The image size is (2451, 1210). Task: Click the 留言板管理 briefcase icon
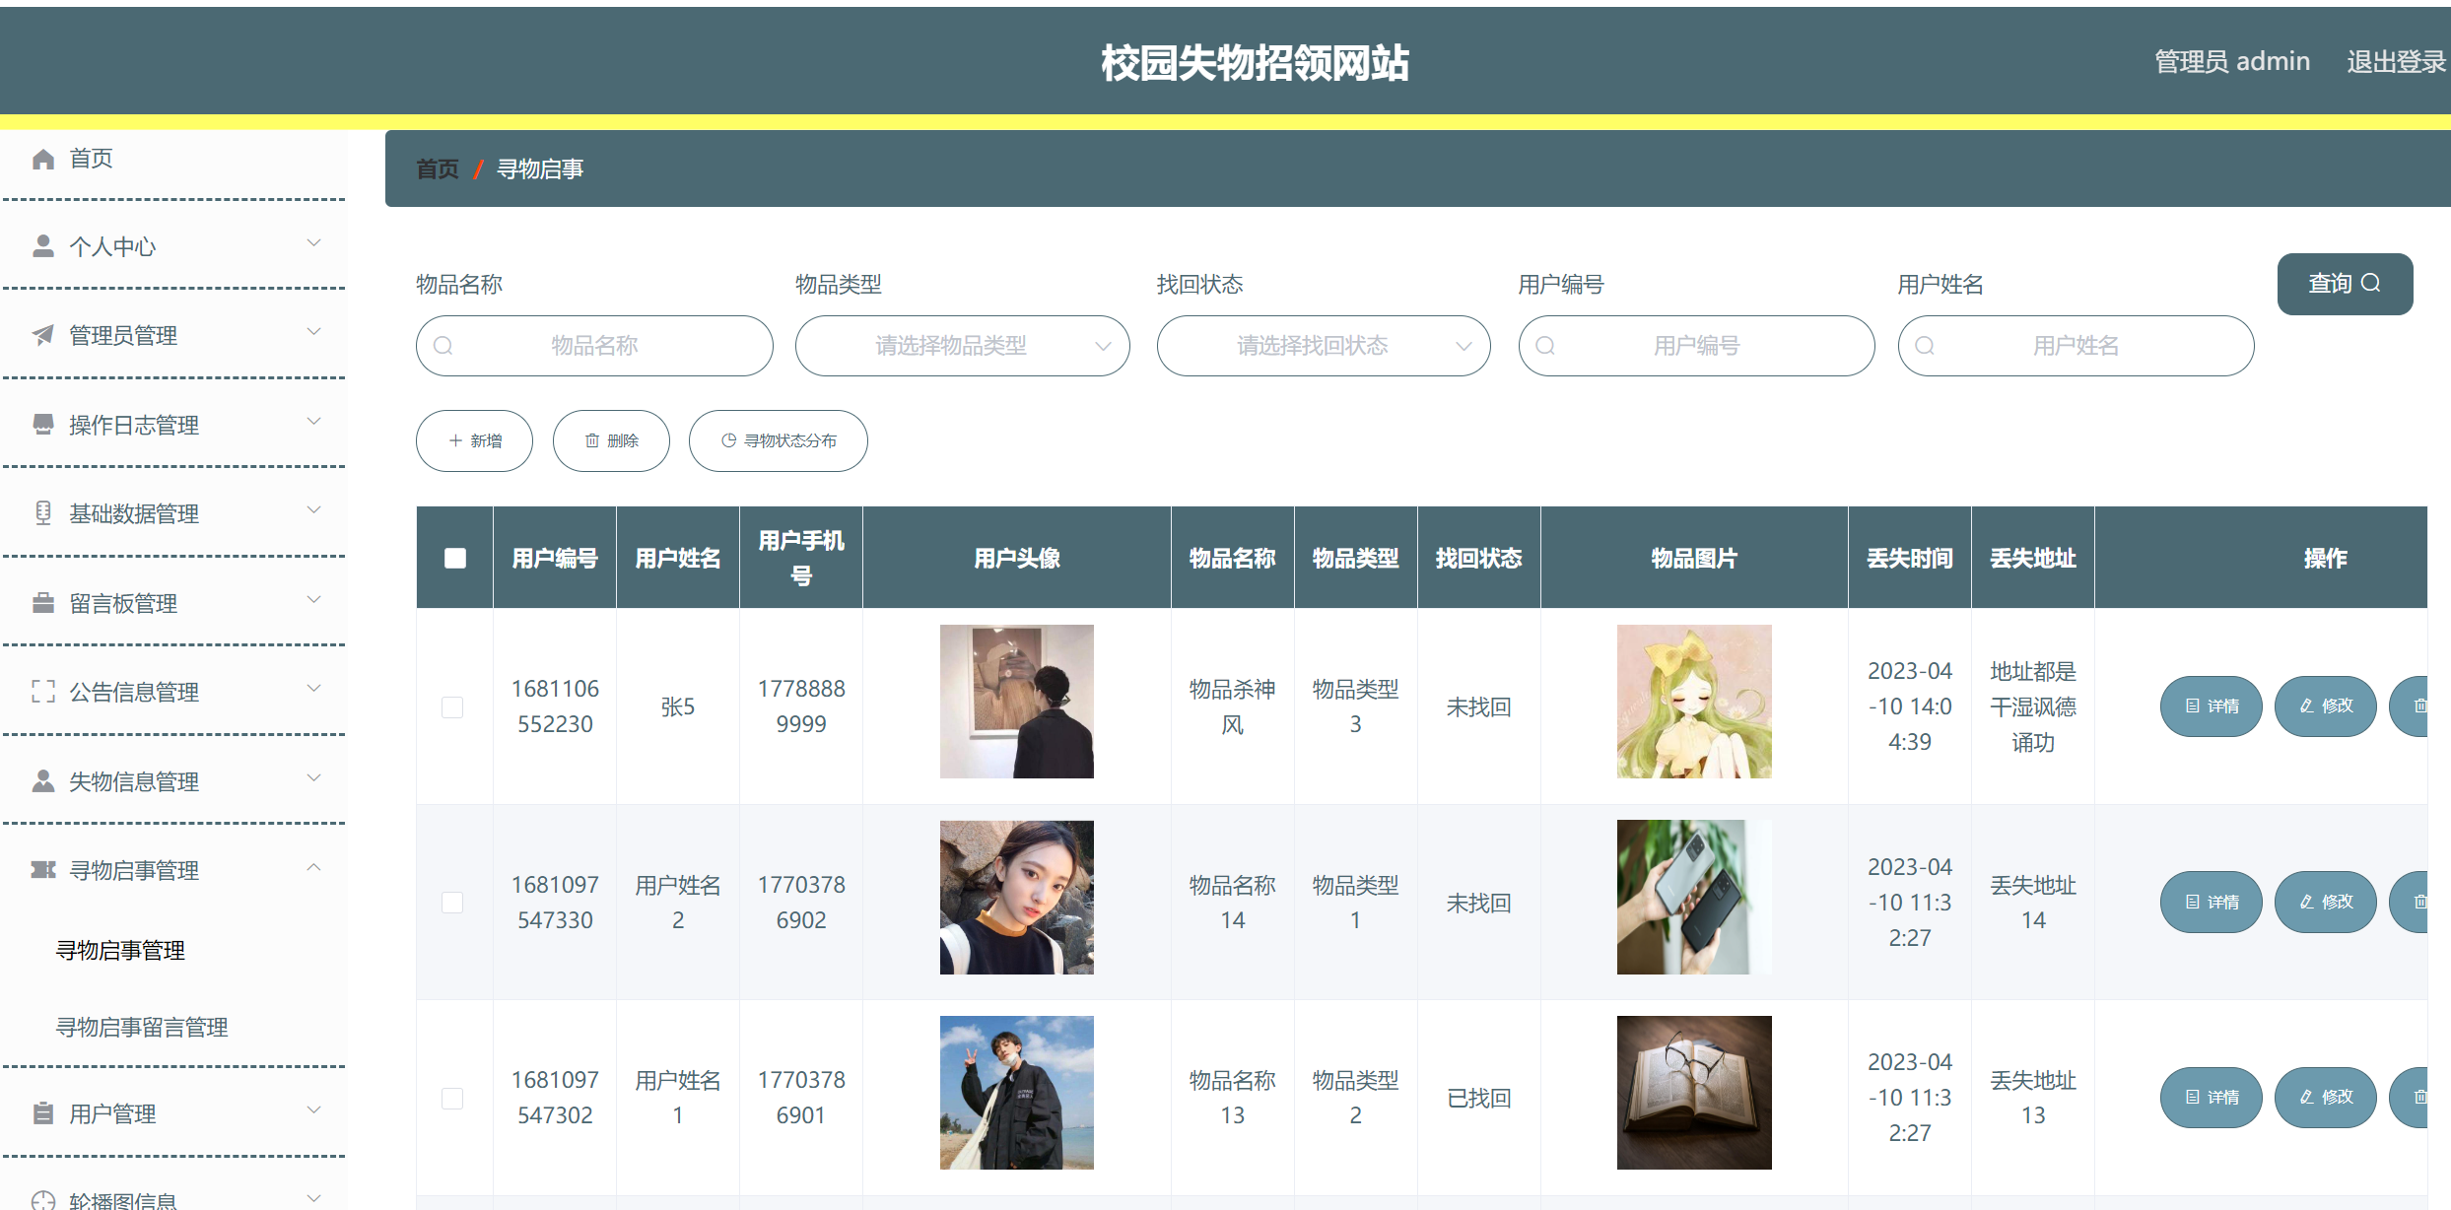43,602
